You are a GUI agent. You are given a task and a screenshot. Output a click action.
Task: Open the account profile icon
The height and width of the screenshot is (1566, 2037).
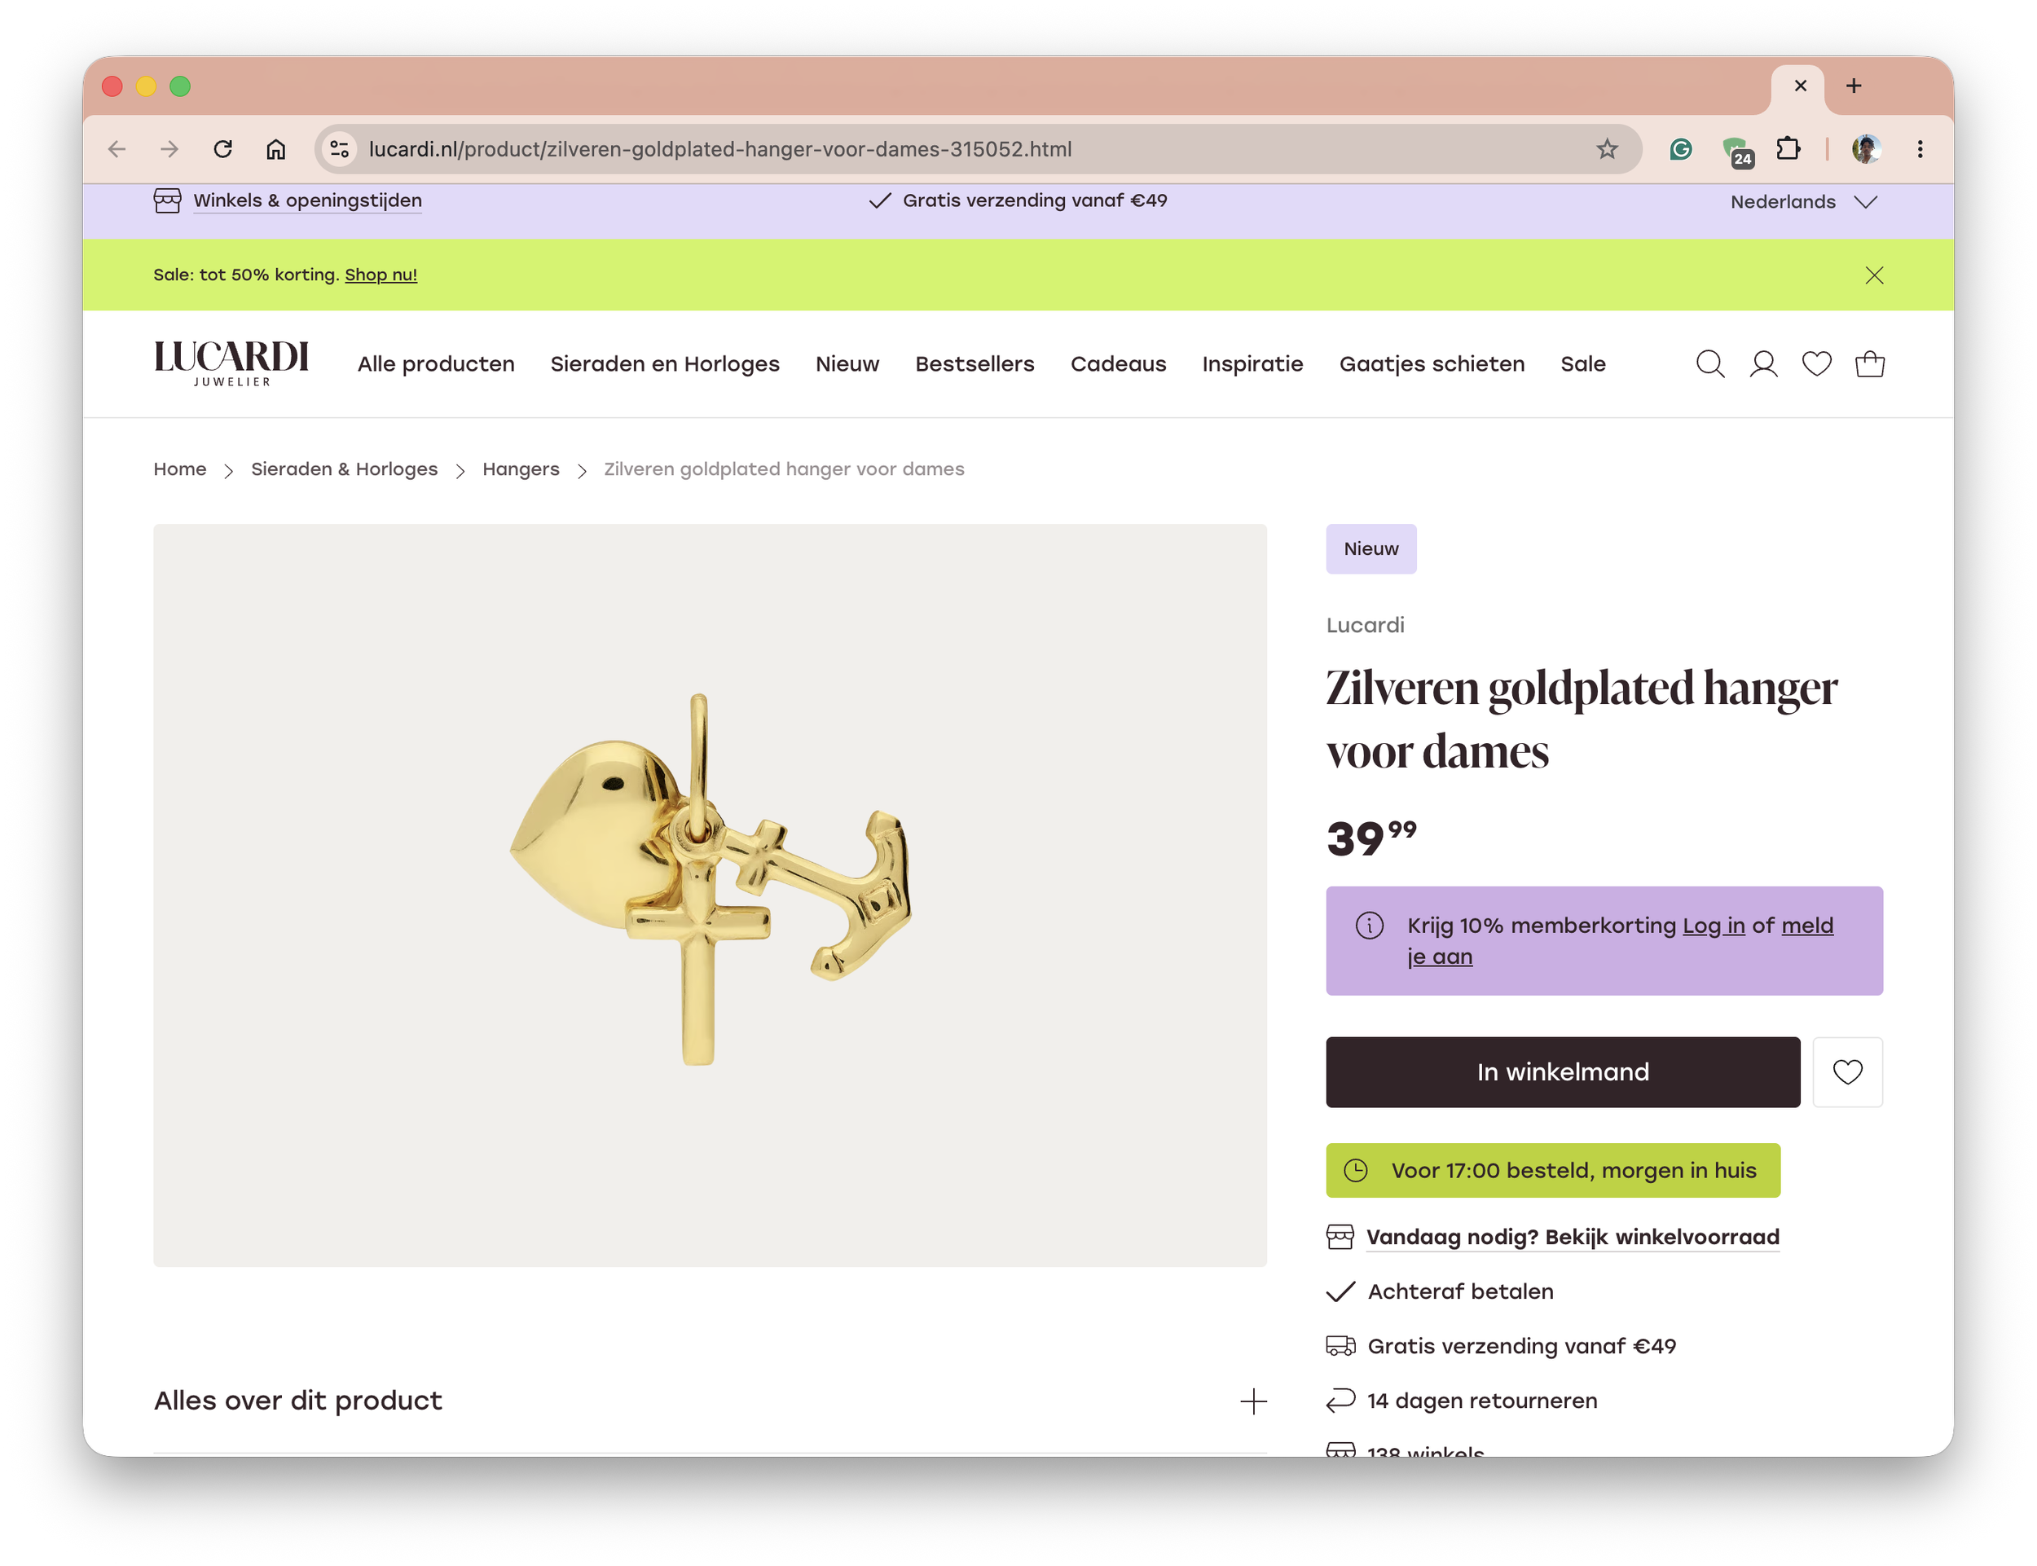click(1762, 363)
